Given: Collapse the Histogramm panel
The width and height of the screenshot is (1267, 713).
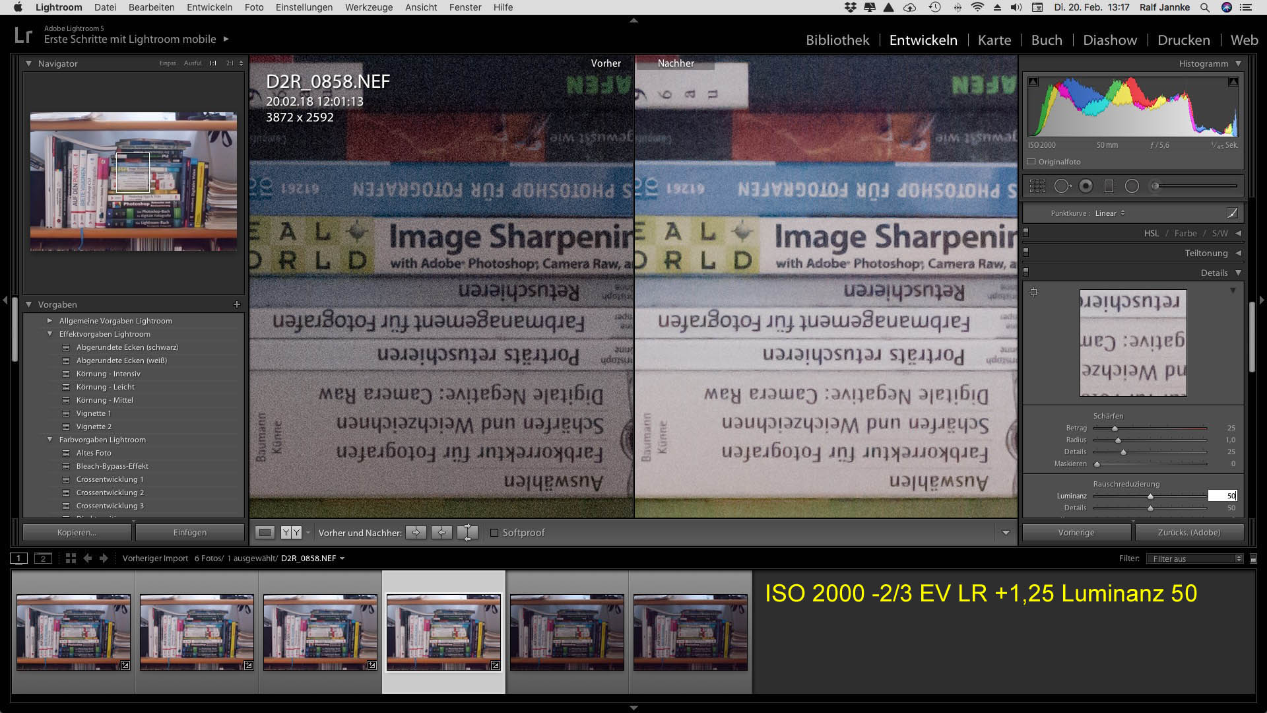Looking at the screenshot, I should [1238, 63].
